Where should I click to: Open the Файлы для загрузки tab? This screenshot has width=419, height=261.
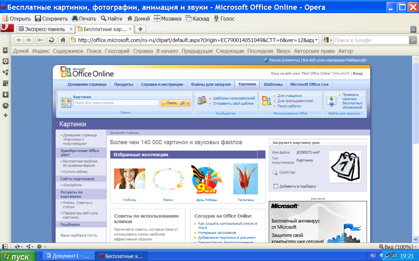tap(211, 84)
